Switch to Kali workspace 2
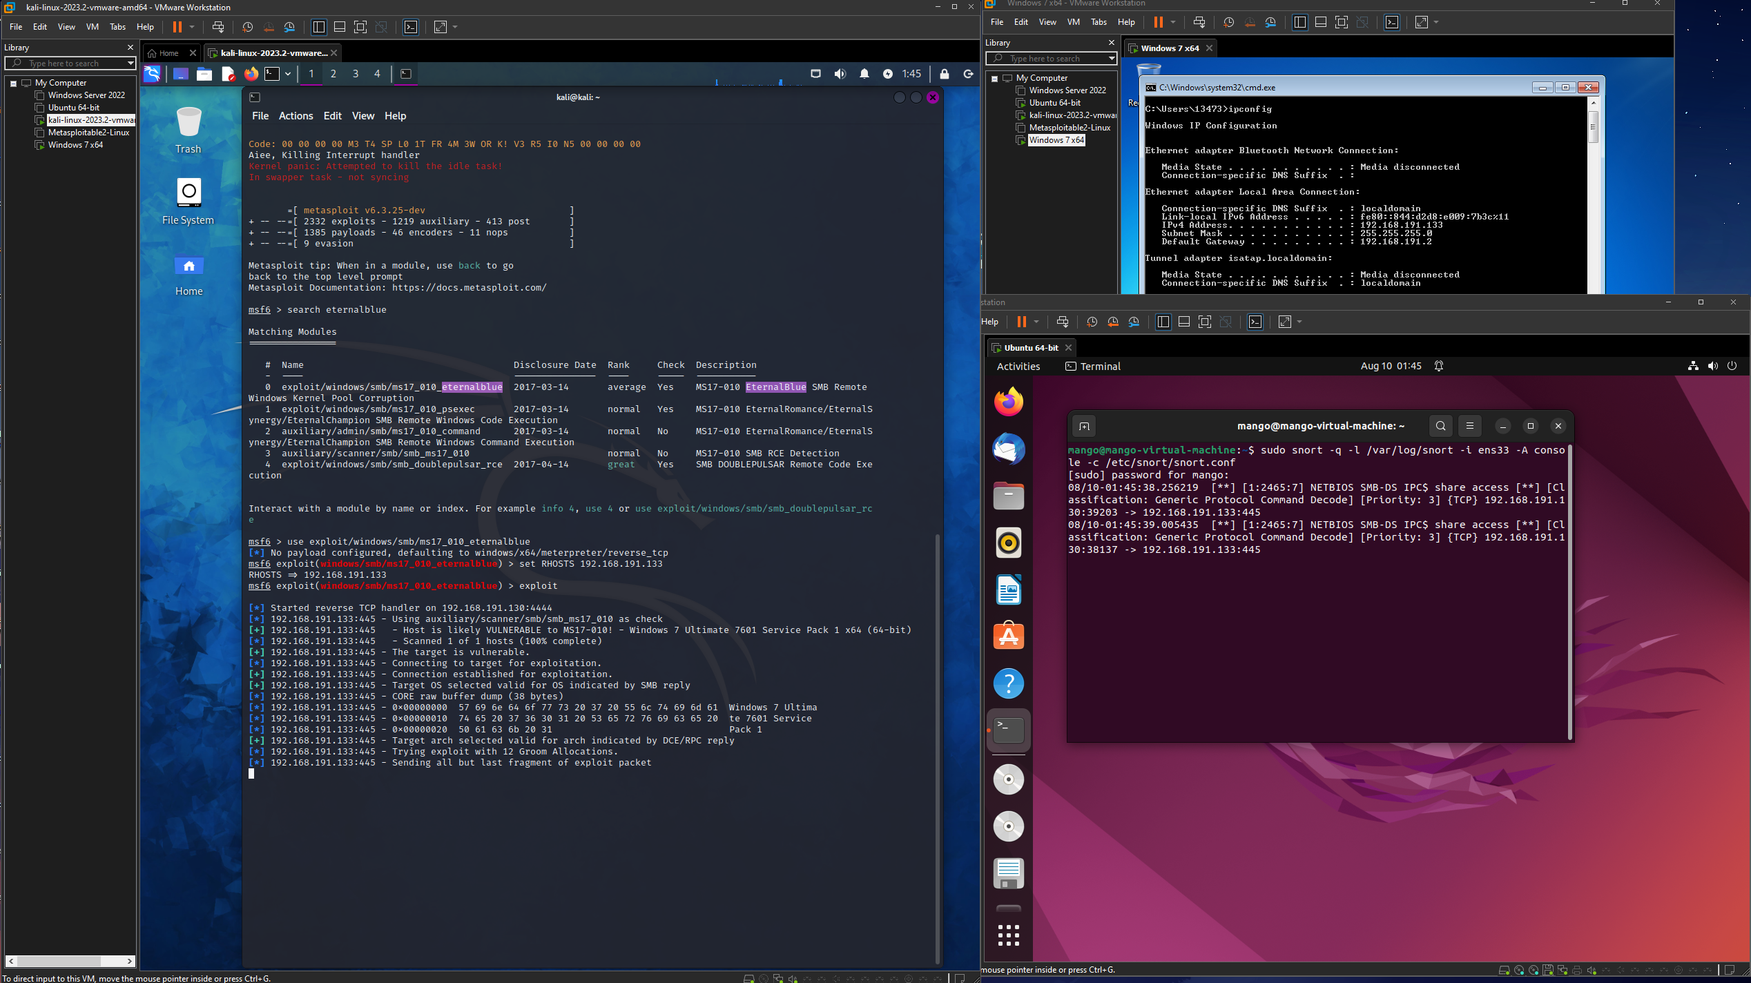Viewport: 1751px width, 983px height. click(x=333, y=74)
